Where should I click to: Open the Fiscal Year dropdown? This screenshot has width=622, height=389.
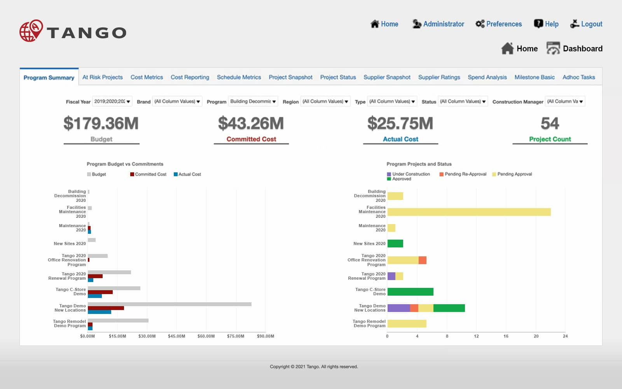coord(112,102)
